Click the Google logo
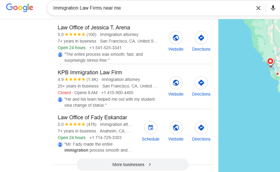Image resolution: width=280 pixels, height=172 pixels. (x=20, y=8)
